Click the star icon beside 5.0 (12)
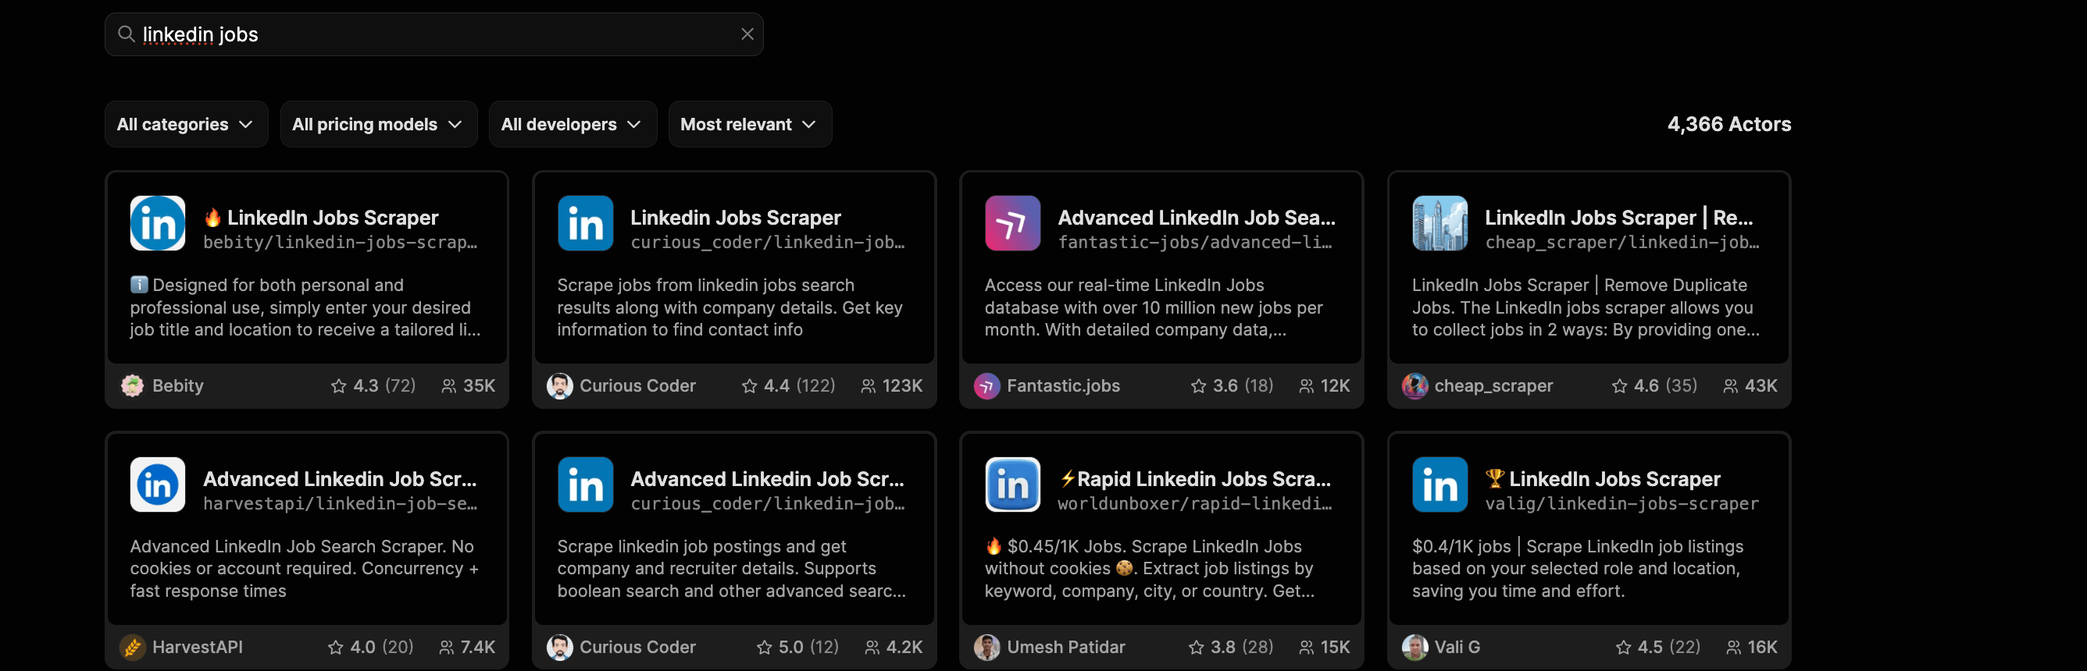2087x671 pixels. click(764, 648)
